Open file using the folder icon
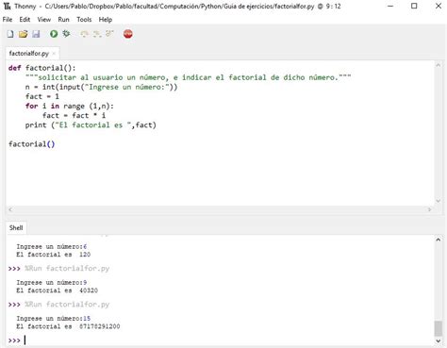 (x=23, y=34)
